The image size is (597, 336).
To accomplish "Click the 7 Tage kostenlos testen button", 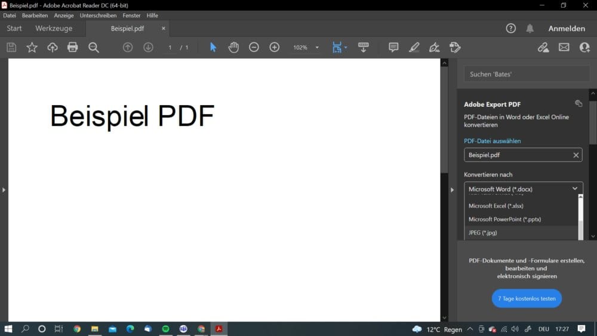I will [527, 298].
